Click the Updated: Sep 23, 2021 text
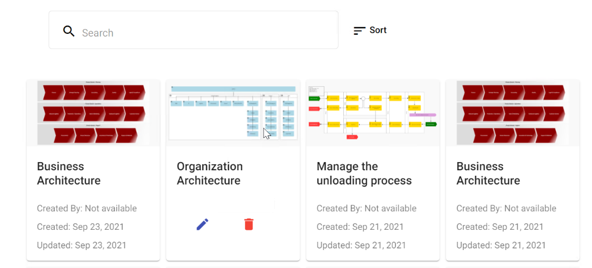592x268 pixels. (81, 245)
